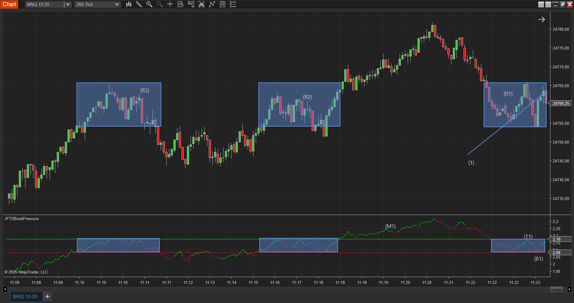Click the zoom in magnifier
This screenshot has height=303, width=574.
click(149, 4)
